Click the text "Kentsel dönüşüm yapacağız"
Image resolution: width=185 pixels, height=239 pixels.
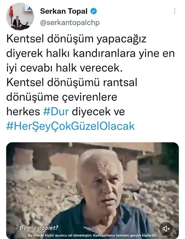coord(76,39)
